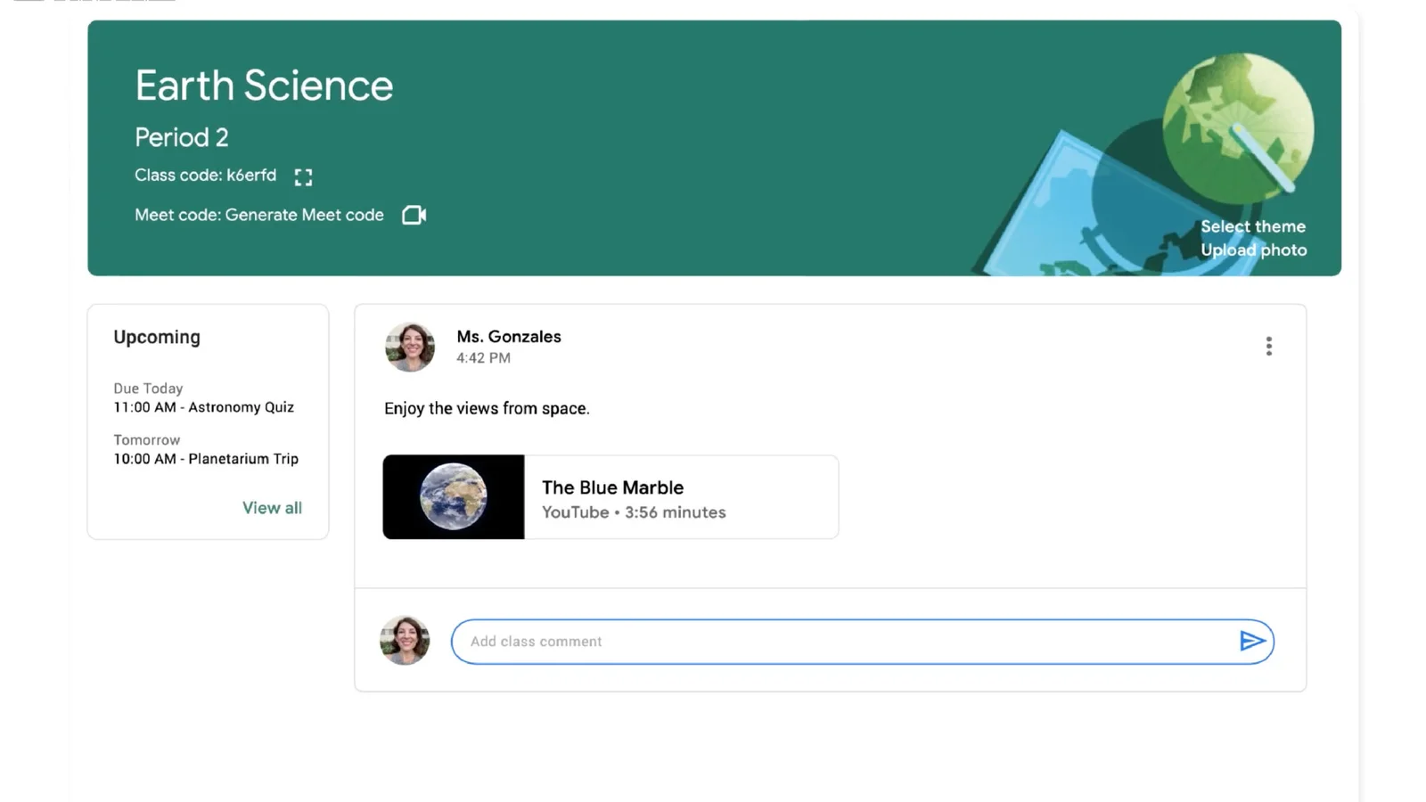Open the Blue Marble Earth video thumbnail

click(x=454, y=497)
